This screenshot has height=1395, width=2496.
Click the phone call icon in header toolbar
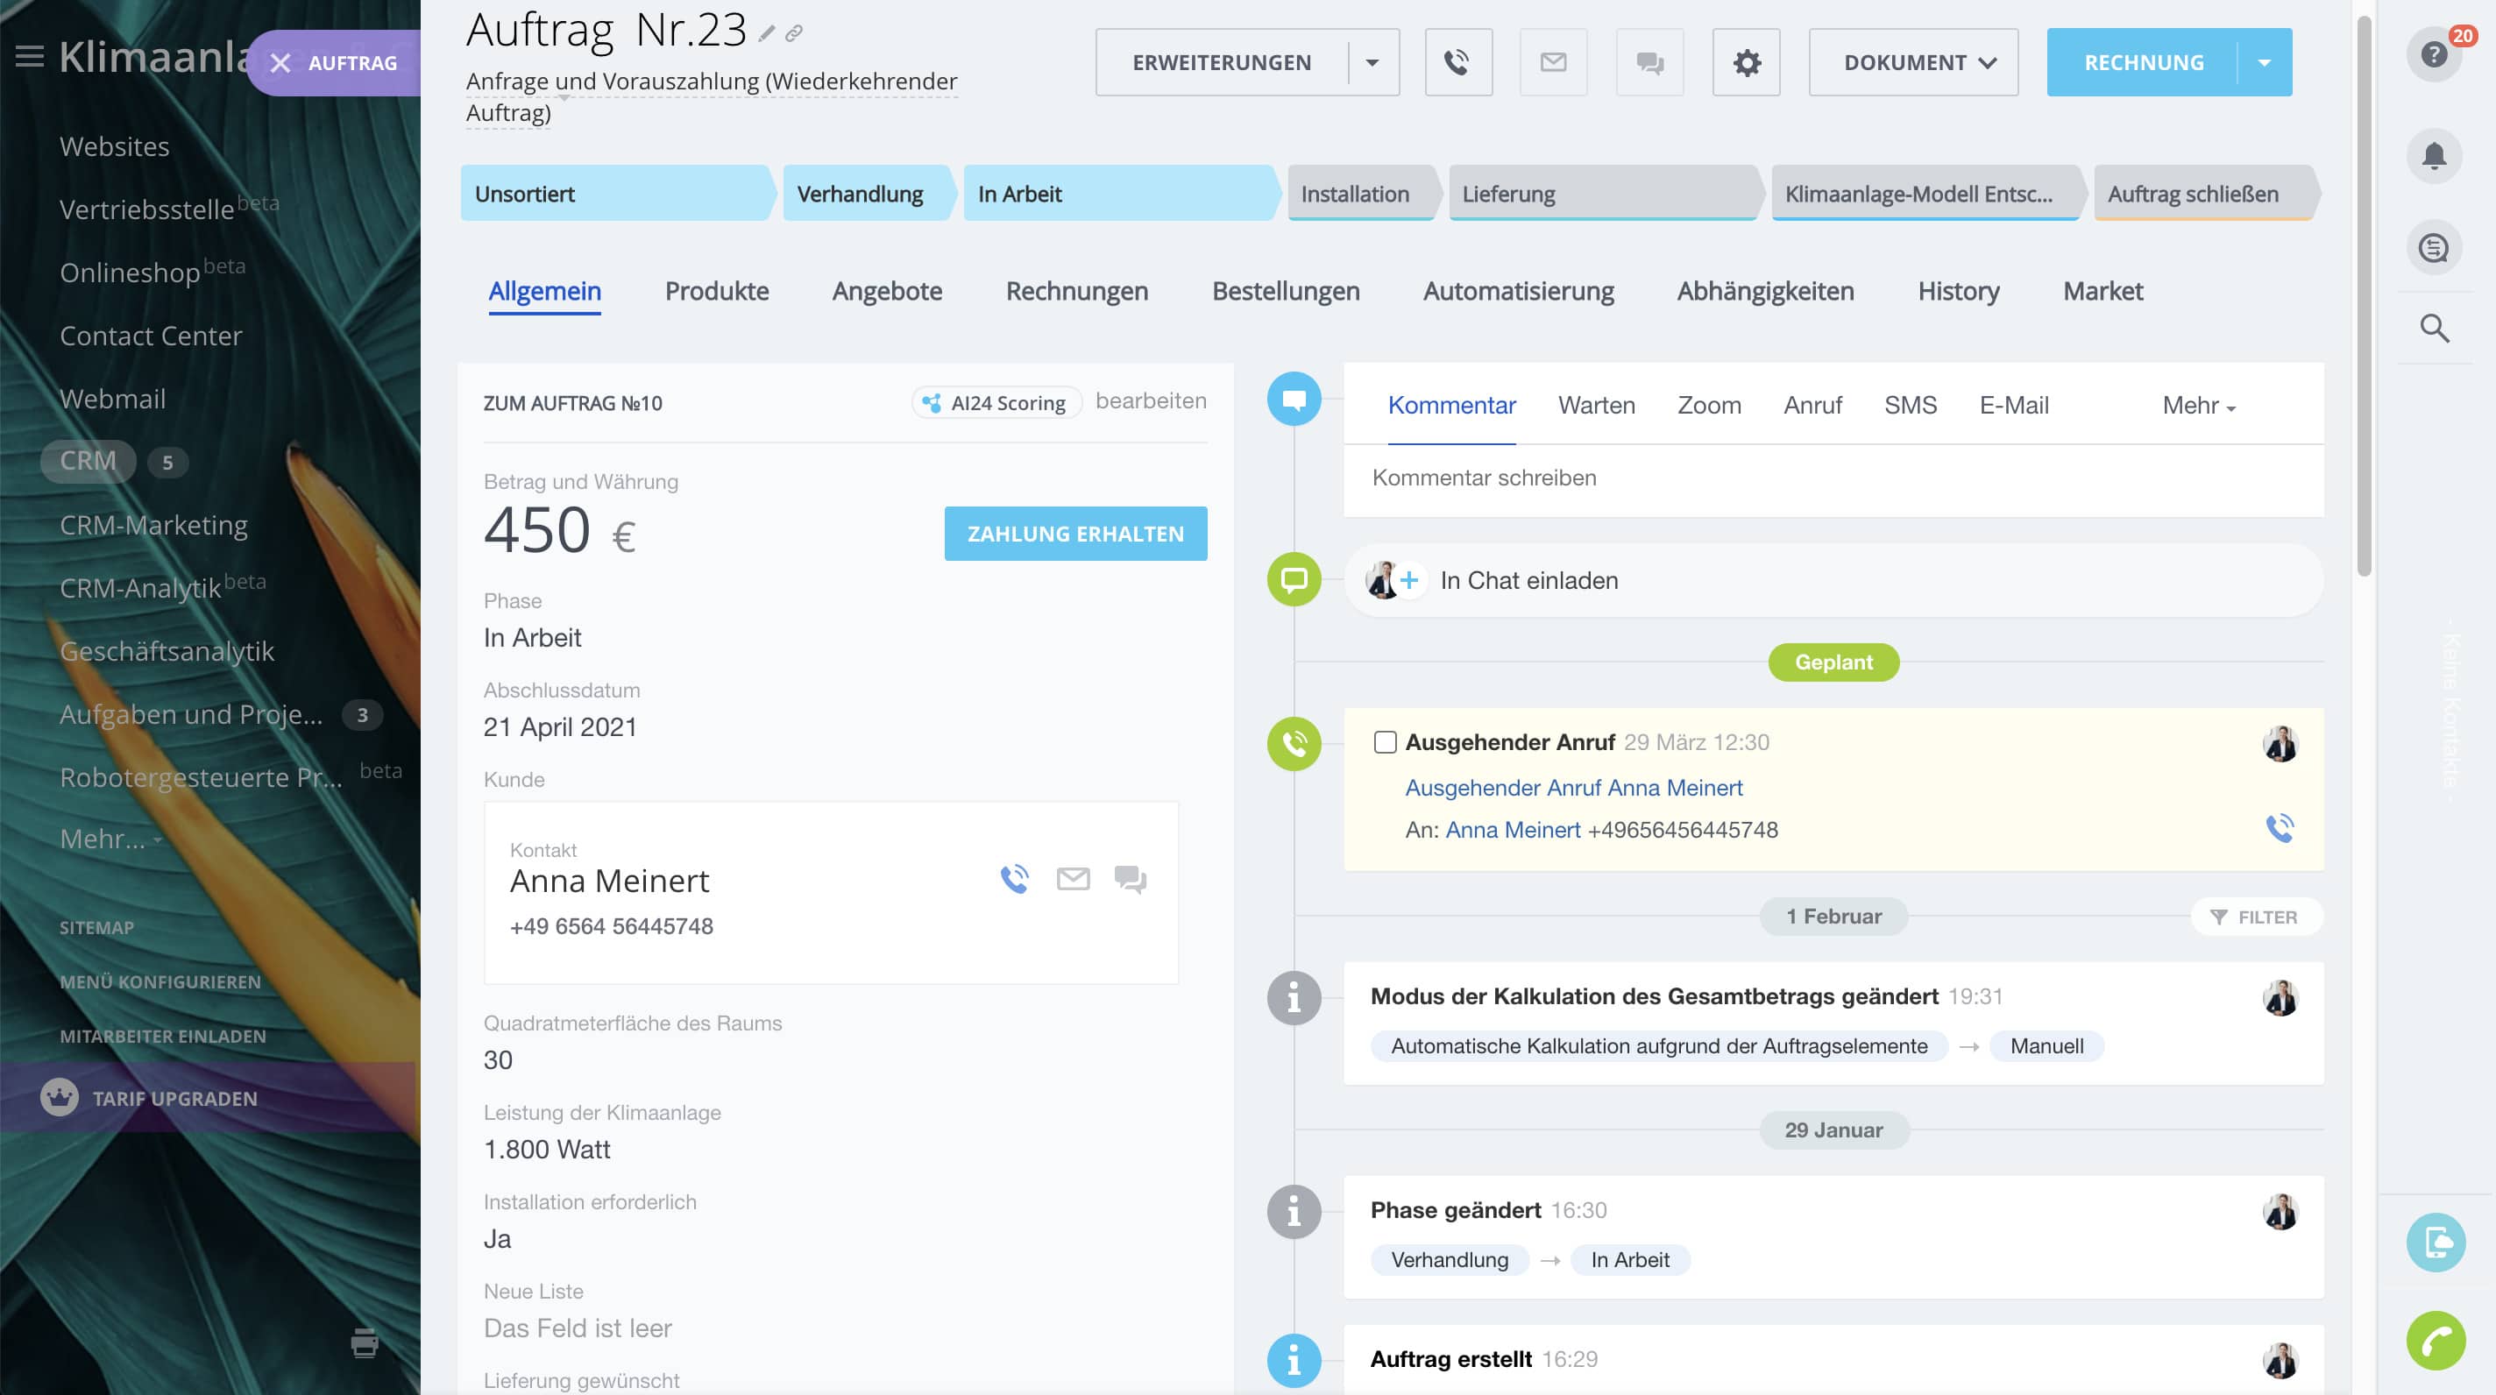click(1457, 63)
